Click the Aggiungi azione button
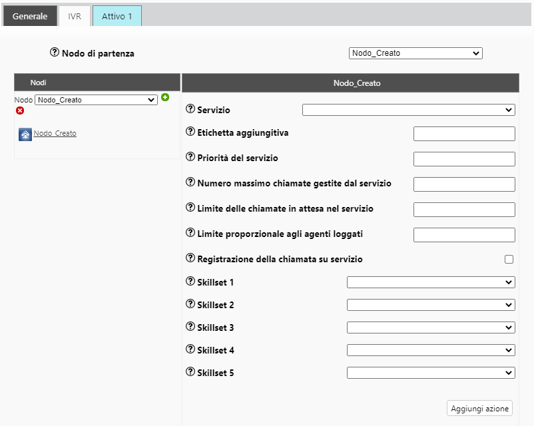534x426 pixels. click(479, 408)
